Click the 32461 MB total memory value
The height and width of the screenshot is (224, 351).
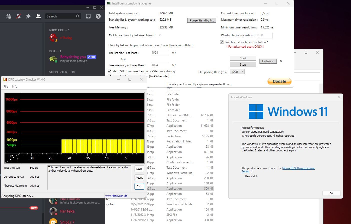click(x=166, y=13)
